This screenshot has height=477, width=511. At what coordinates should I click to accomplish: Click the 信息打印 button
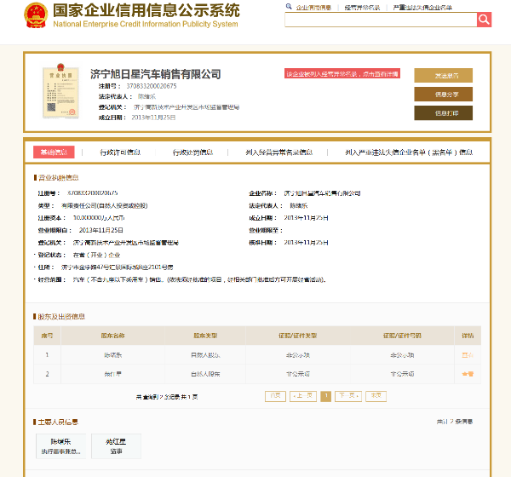point(443,113)
